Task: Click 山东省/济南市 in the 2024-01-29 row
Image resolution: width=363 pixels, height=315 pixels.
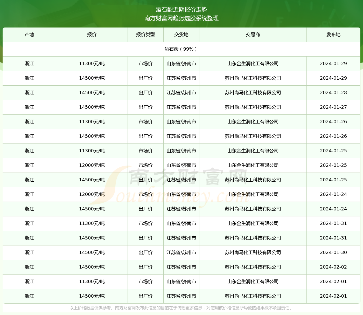Action: point(181,64)
